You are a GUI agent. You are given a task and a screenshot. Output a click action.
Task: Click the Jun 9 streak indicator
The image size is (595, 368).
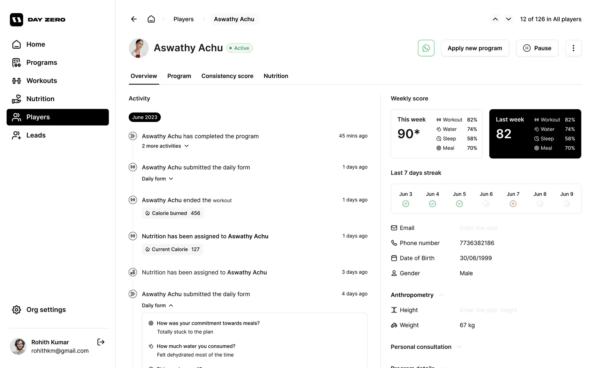click(567, 204)
